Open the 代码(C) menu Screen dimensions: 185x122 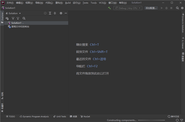click(x=49, y=3)
